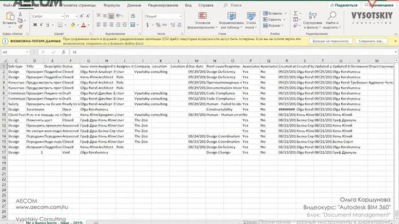This screenshot has height=224, width=399.
Task: Toggle top vertical alignment
Action: tap(99, 16)
